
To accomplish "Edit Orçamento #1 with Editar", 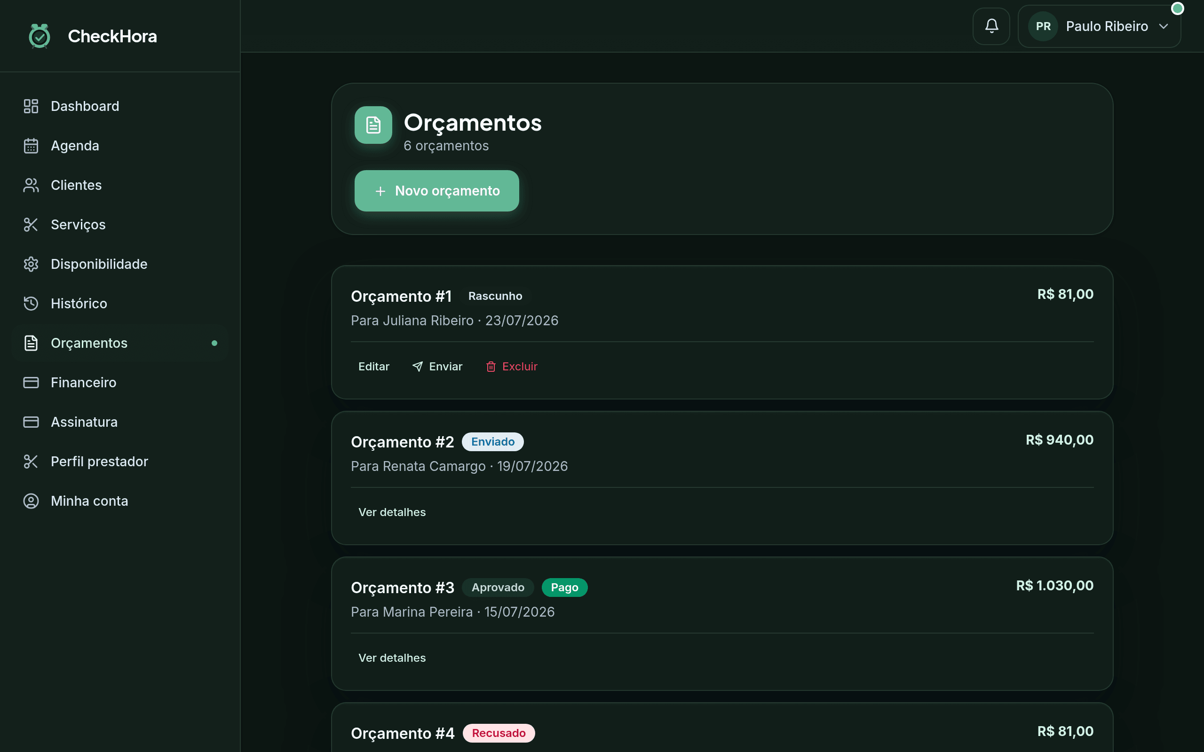I will 373,367.
